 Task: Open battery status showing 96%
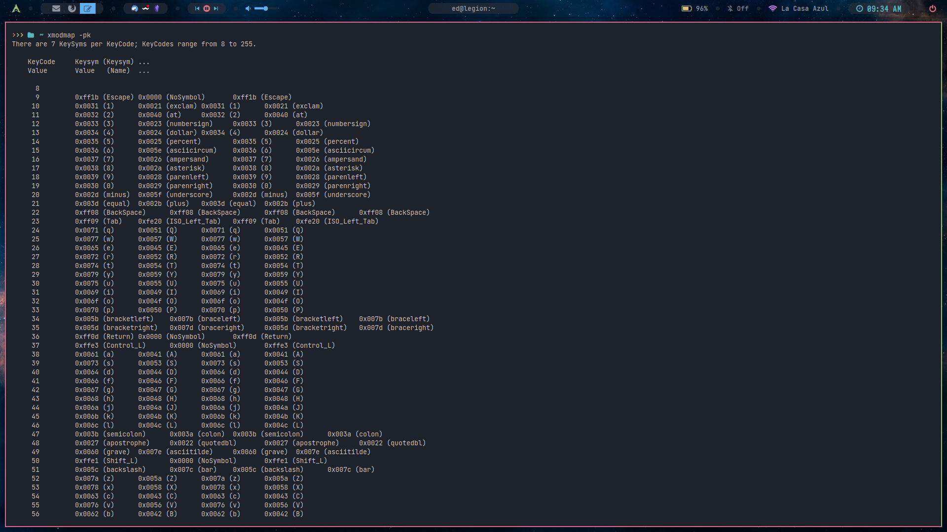(694, 8)
